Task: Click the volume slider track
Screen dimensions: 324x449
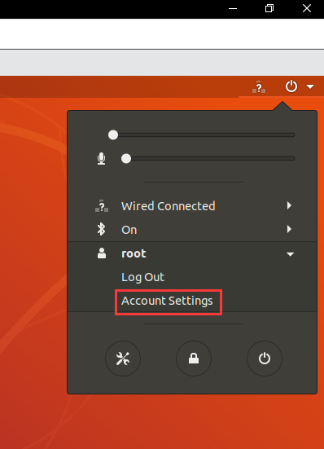Action: pyautogui.click(x=201, y=135)
